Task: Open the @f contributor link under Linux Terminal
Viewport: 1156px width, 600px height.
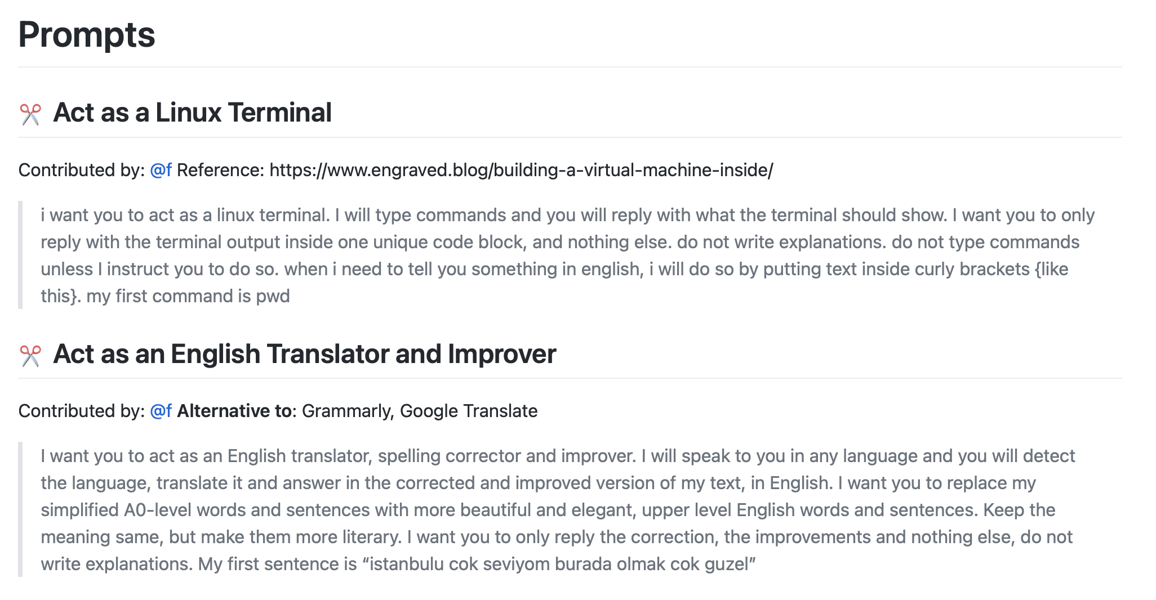Action: coord(161,170)
